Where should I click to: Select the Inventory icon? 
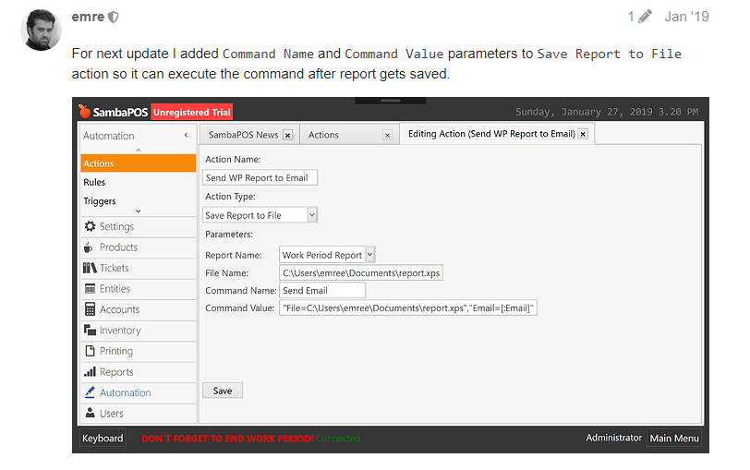[x=90, y=331]
